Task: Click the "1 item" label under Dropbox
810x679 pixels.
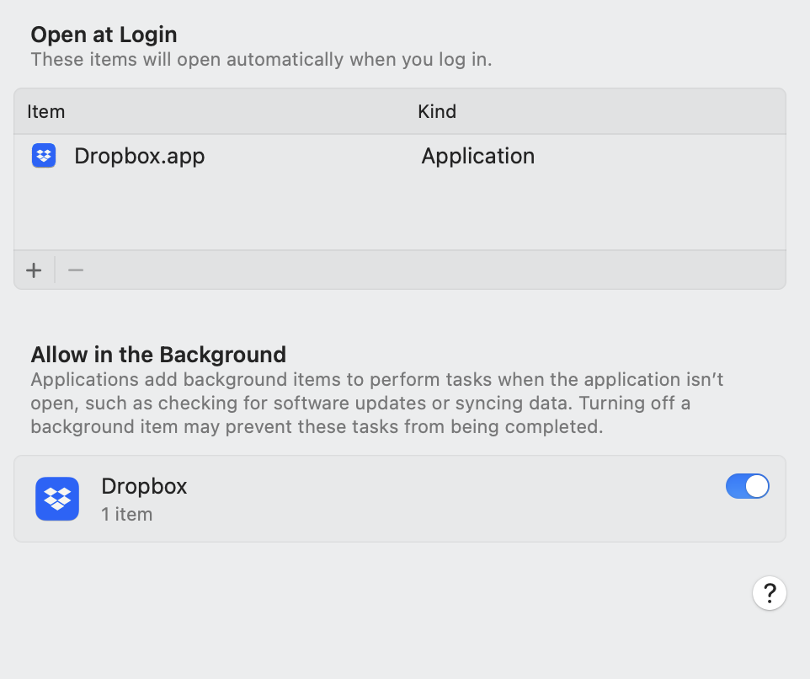Action: (127, 514)
